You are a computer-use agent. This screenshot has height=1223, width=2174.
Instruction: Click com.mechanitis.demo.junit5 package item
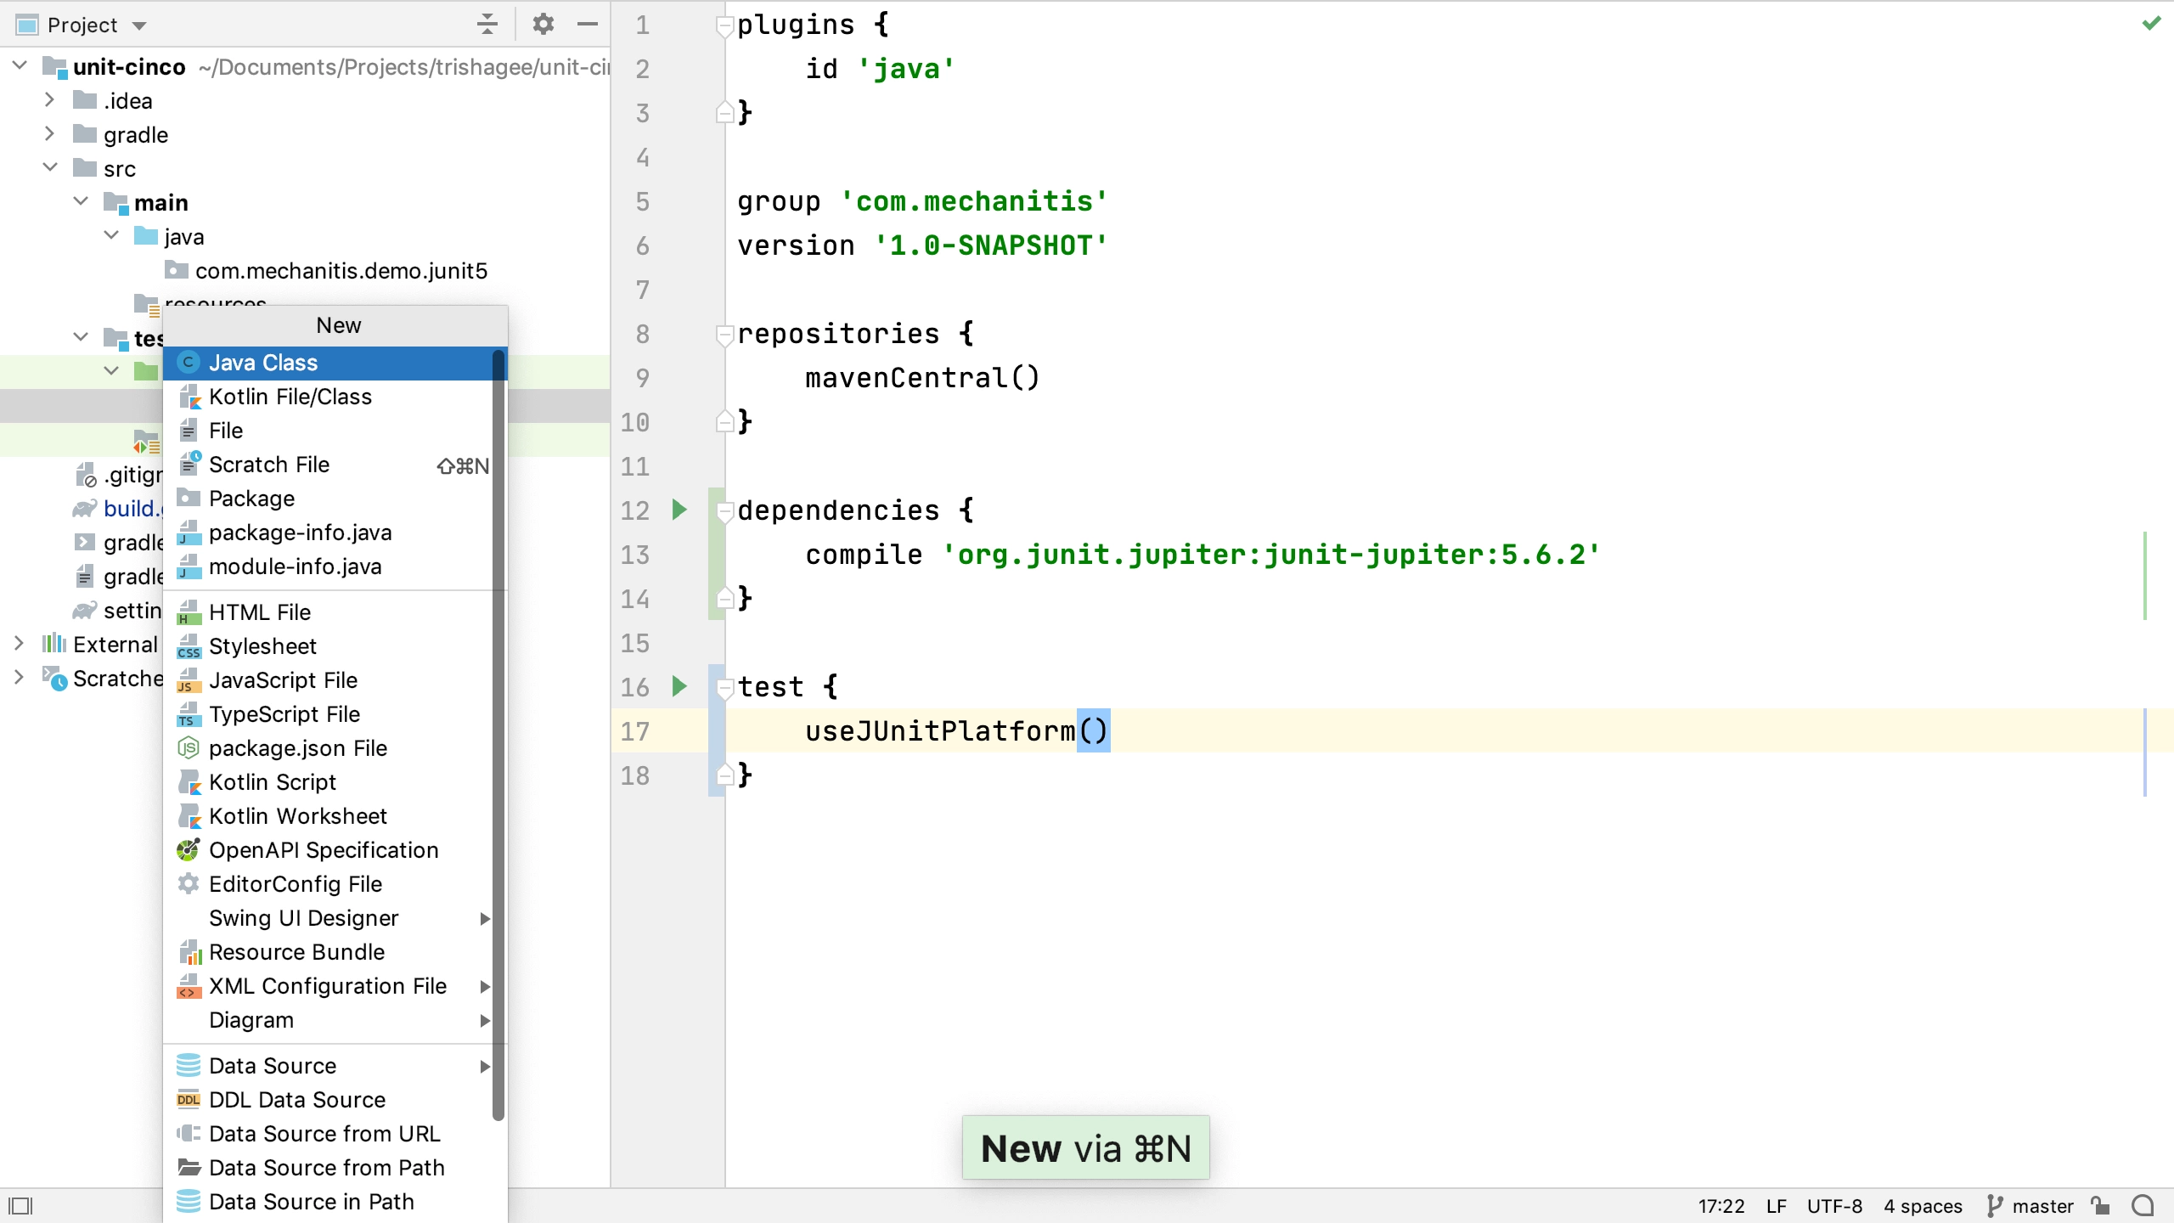pyautogui.click(x=342, y=270)
